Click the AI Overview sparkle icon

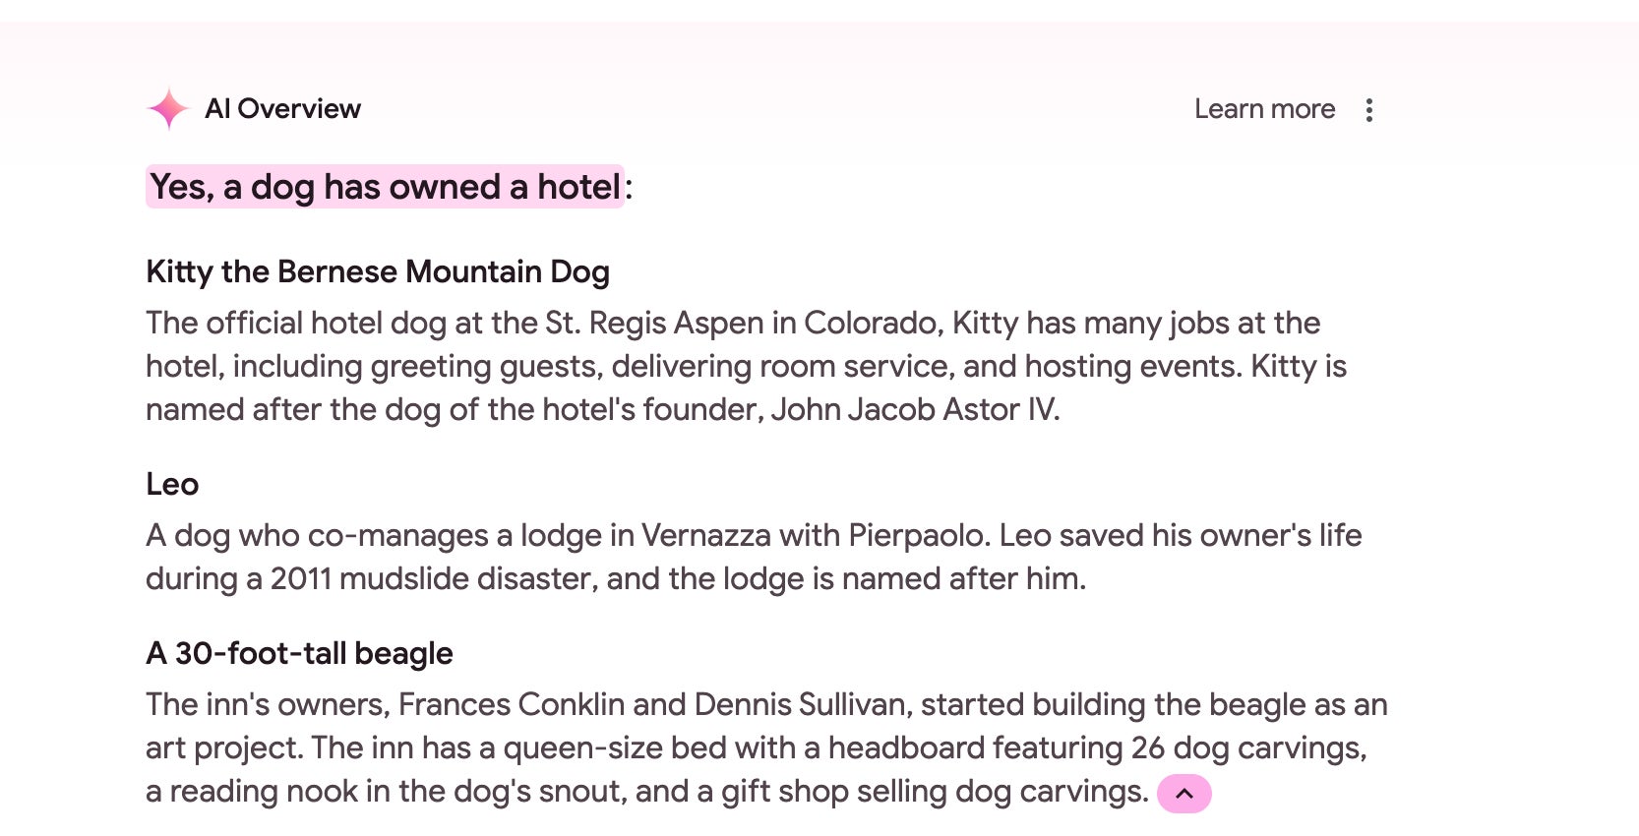point(168,108)
